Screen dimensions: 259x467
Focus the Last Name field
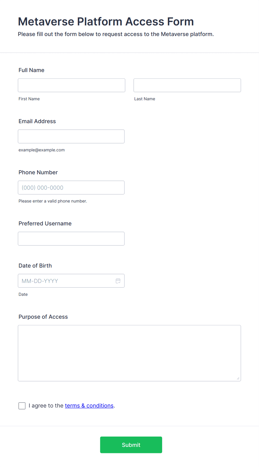187,85
